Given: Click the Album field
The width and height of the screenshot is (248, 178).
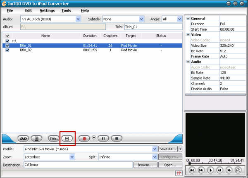Looking at the screenshot, I should tap(63, 27).
